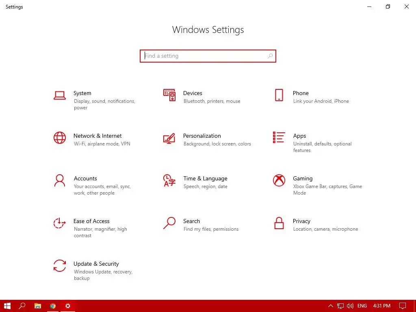
Task: Open the Phone settings title
Action: click(x=301, y=93)
